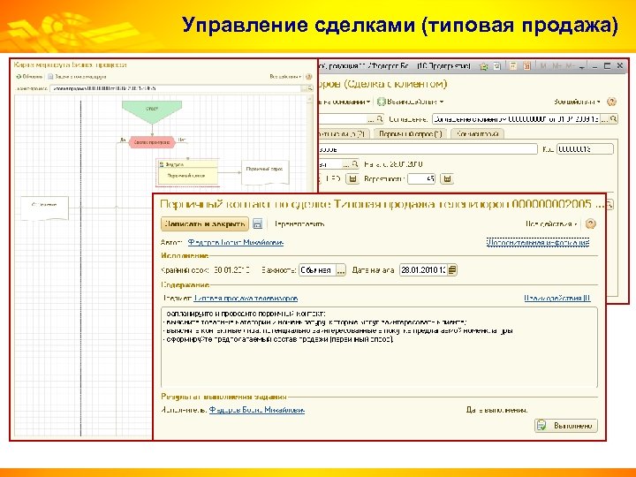This screenshot has height=477, width=636.
Task: Select the green Старт flowchart block
Action: tap(152, 112)
